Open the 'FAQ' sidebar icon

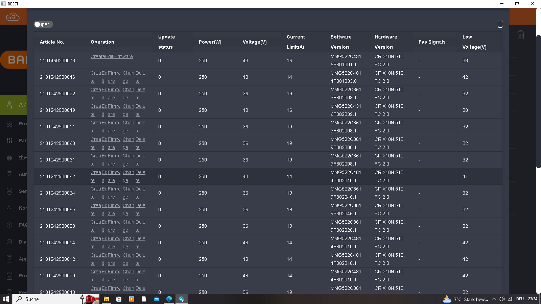tap(9, 225)
